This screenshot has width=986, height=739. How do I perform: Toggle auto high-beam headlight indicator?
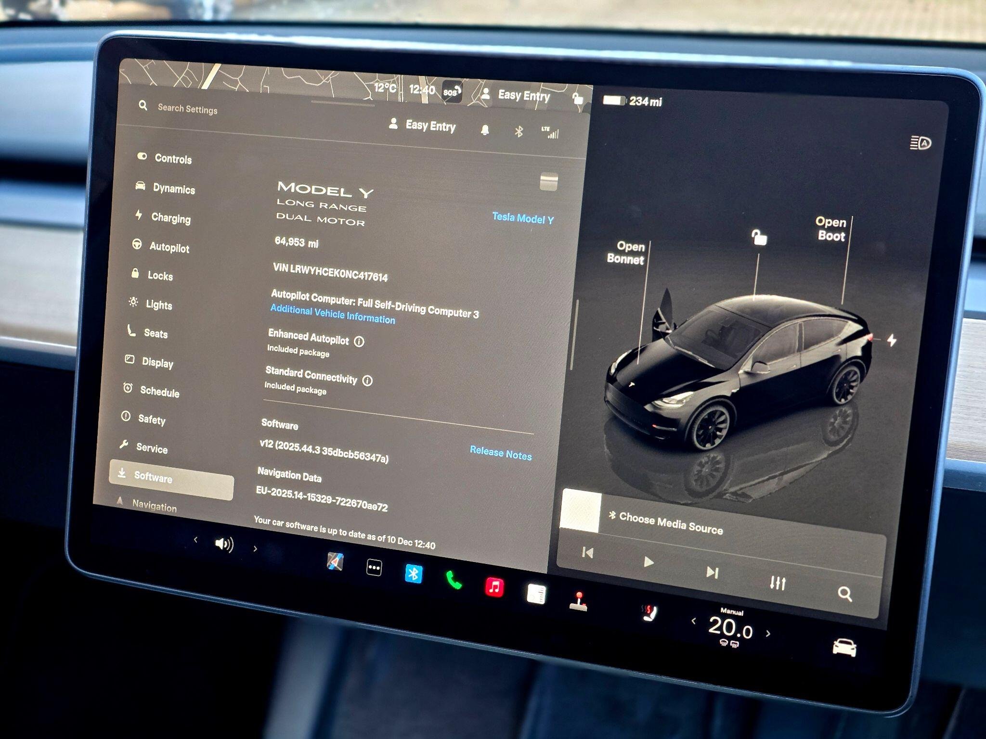(920, 143)
